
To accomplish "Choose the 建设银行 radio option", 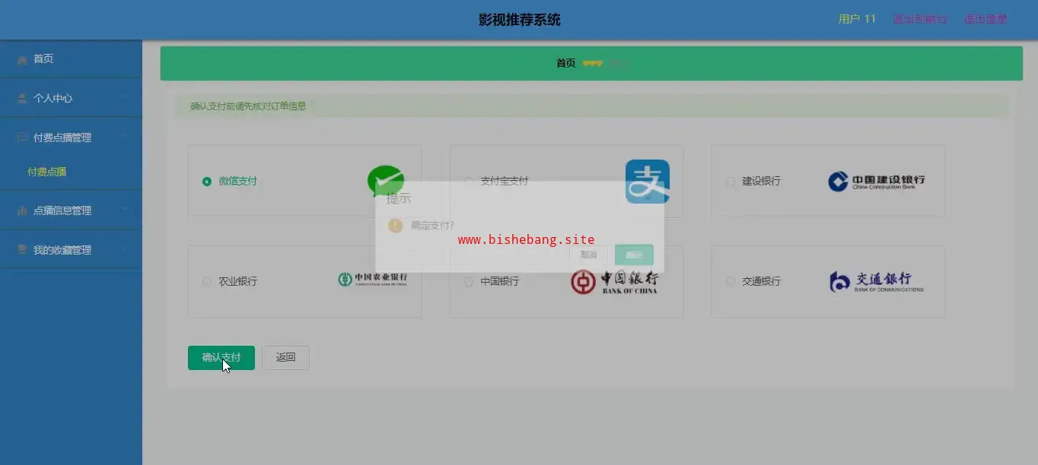I will point(731,181).
